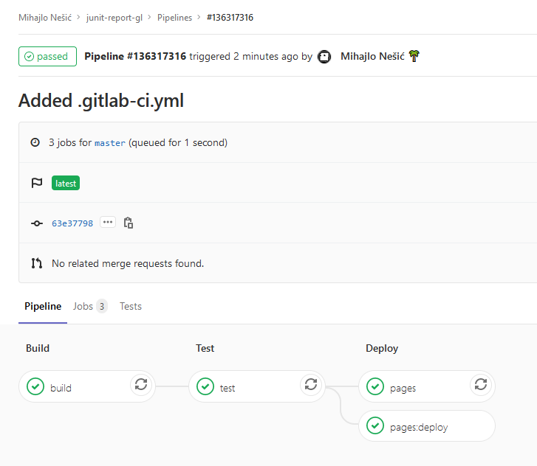Click the merge request icon
This screenshot has width=537, height=466.
(x=37, y=263)
